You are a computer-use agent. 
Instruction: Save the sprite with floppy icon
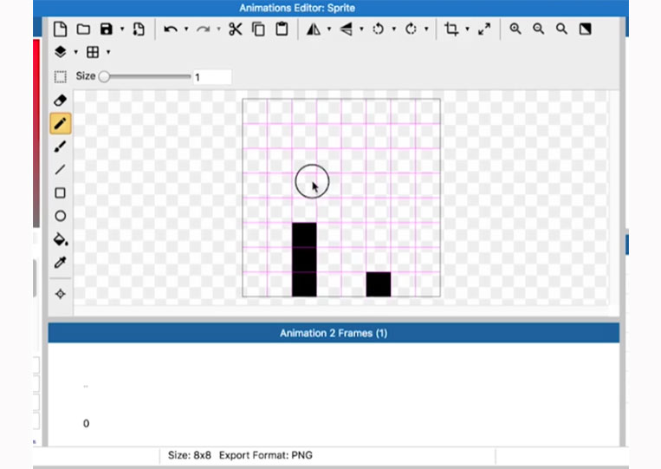(107, 29)
